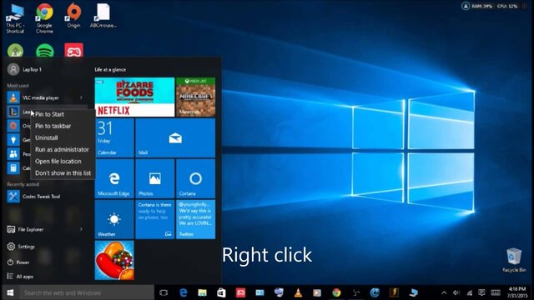Open the Recycle Bin on the desktop
The width and height of the screenshot is (534, 300).
514,260
